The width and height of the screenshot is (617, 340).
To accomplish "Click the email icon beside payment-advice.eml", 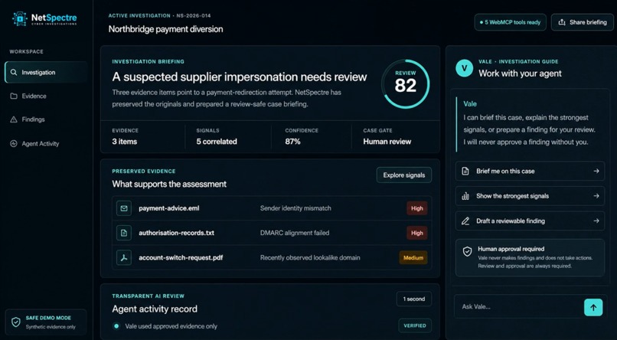I will (x=124, y=208).
